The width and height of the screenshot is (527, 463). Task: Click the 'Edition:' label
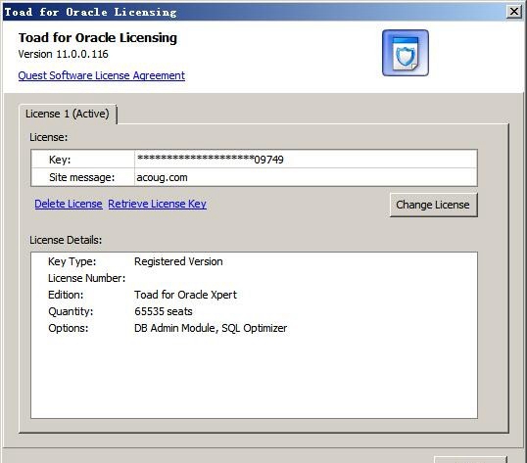pyautogui.click(x=66, y=295)
